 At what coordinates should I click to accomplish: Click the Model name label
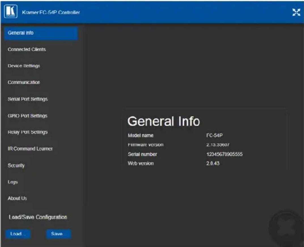[x=141, y=136]
